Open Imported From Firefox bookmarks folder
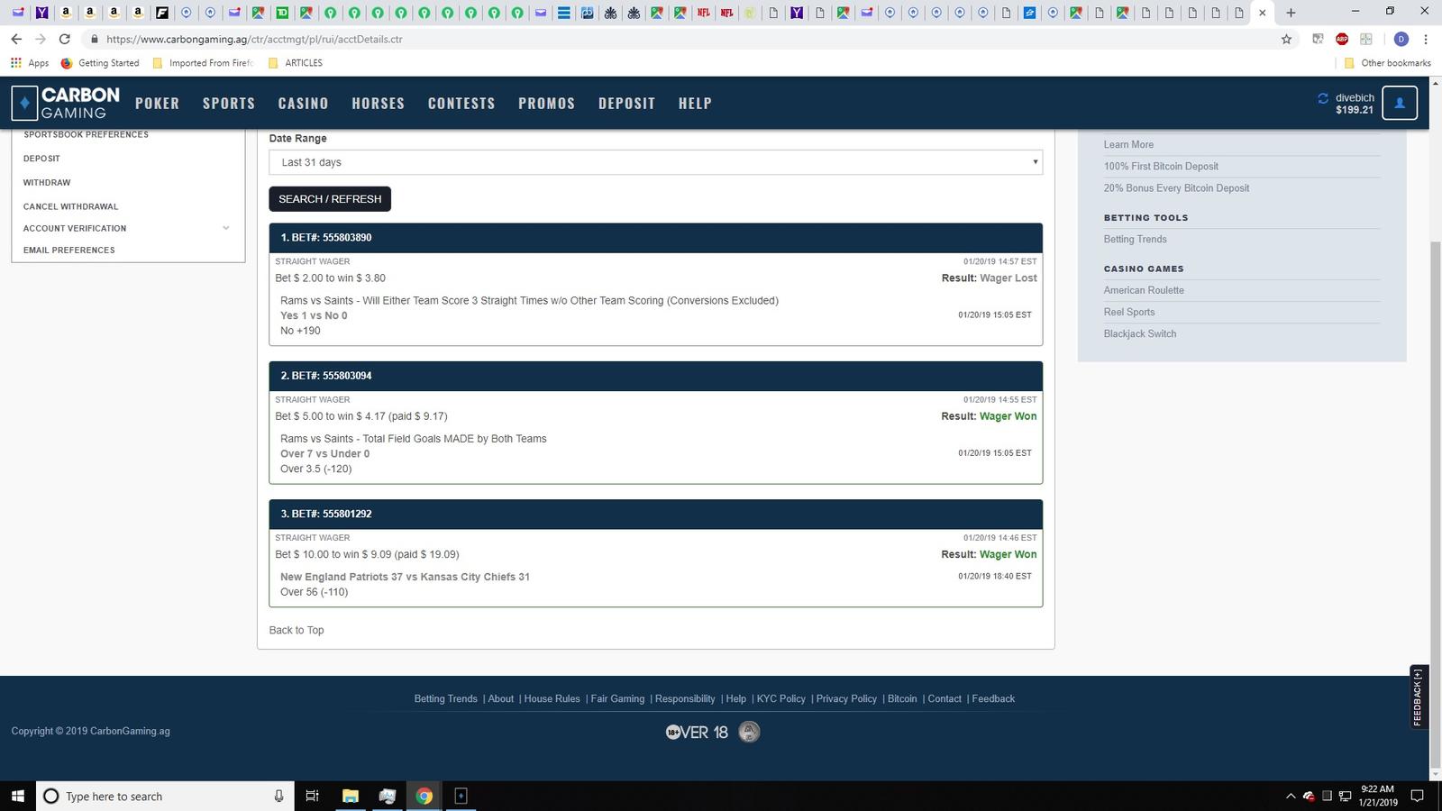The height and width of the screenshot is (811, 1442). [x=203, y=63]
